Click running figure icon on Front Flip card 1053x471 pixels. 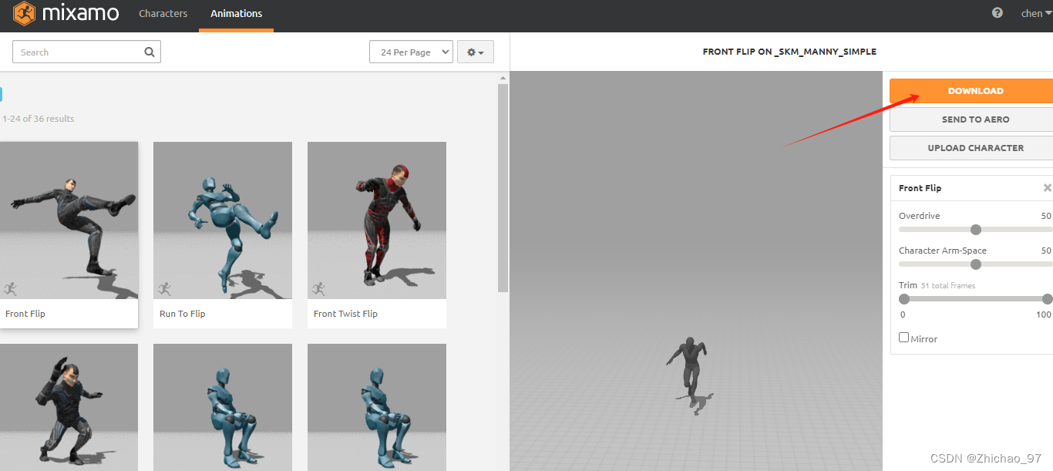10,289
